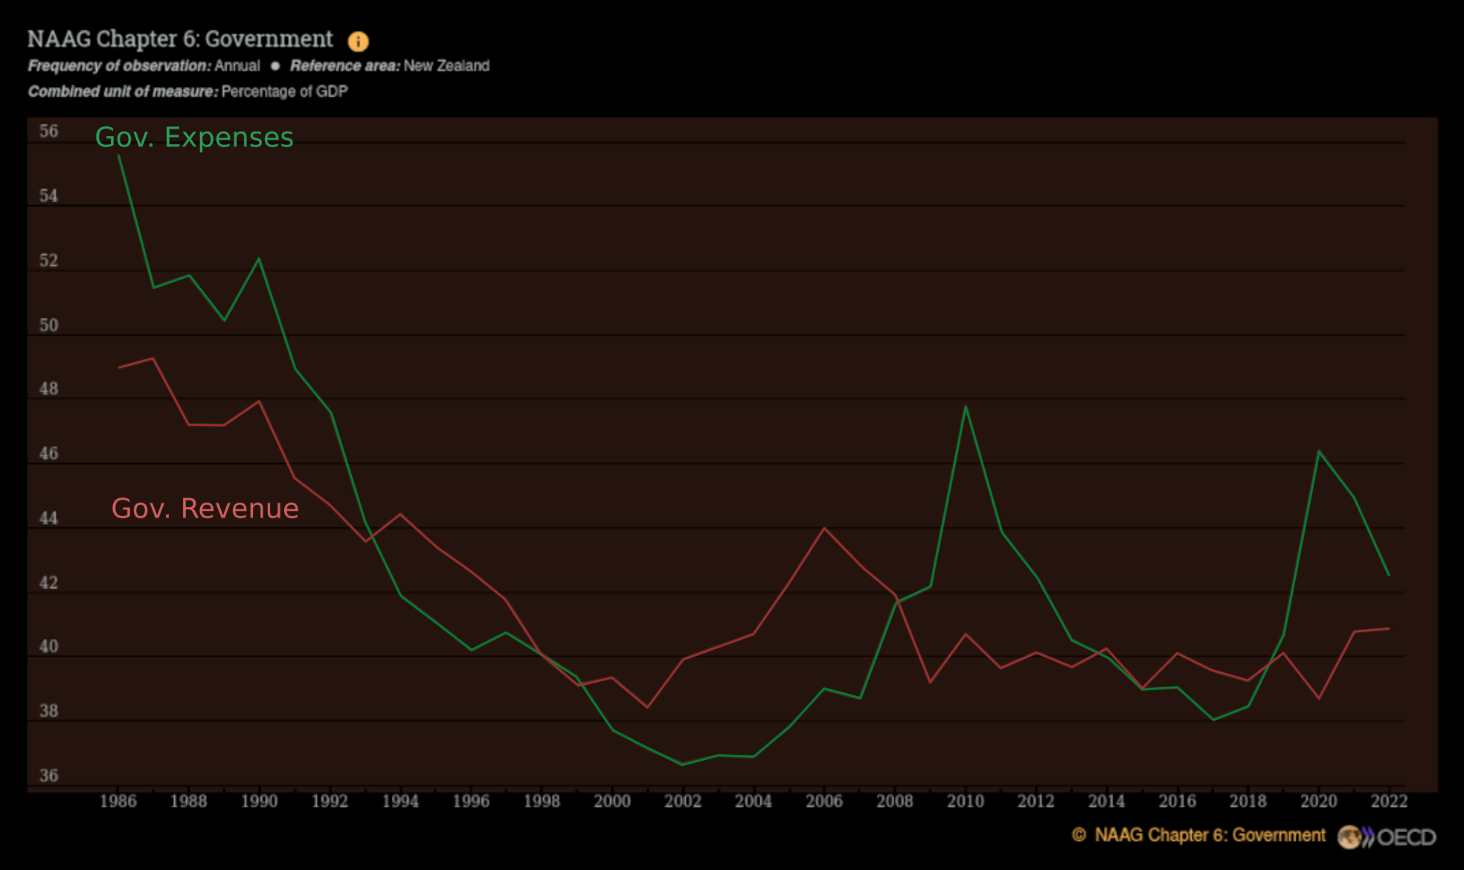Click the green line's lowest point at 2002

[683, 764]
